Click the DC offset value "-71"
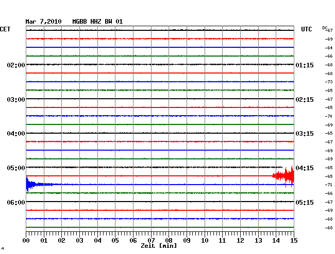This screenshot has height=254, width=335. tap(329, 185)
